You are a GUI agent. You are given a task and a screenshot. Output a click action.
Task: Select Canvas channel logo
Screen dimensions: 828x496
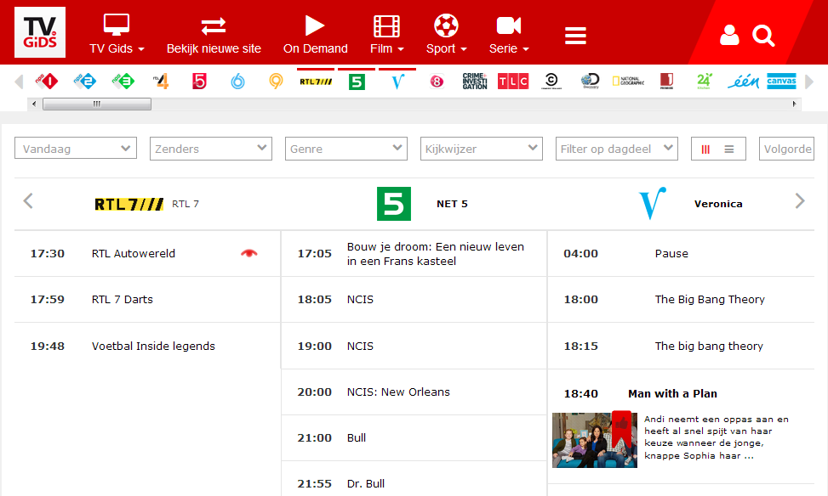coord(781,82)
